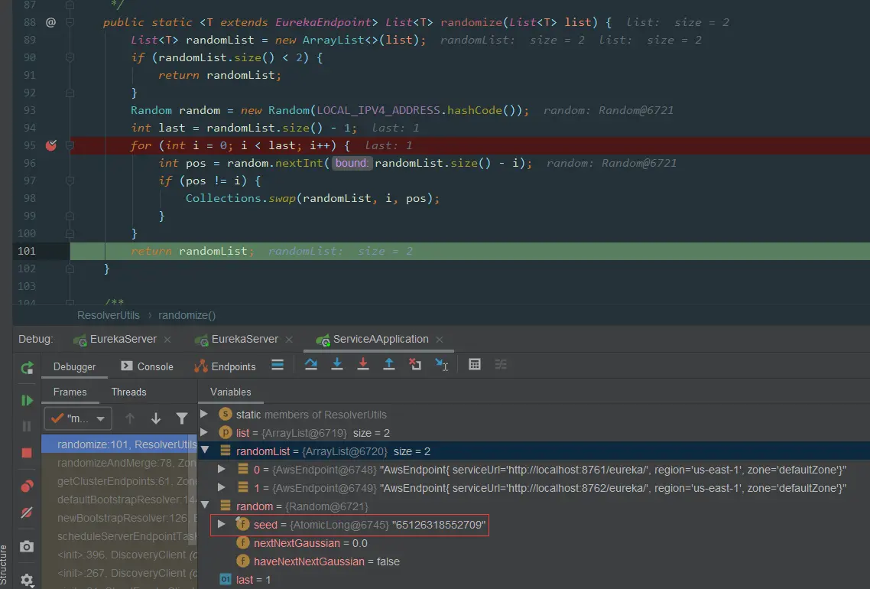Select frame scheduleServerEndpointTask

[x=119, y=535]
